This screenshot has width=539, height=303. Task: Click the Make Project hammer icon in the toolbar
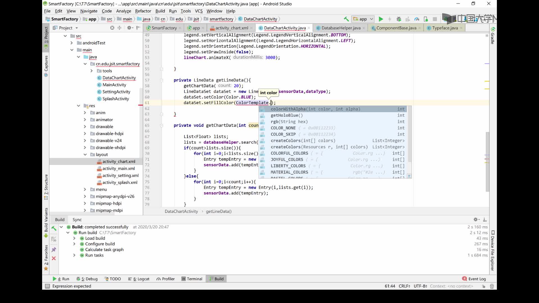(x=346, y=19)
